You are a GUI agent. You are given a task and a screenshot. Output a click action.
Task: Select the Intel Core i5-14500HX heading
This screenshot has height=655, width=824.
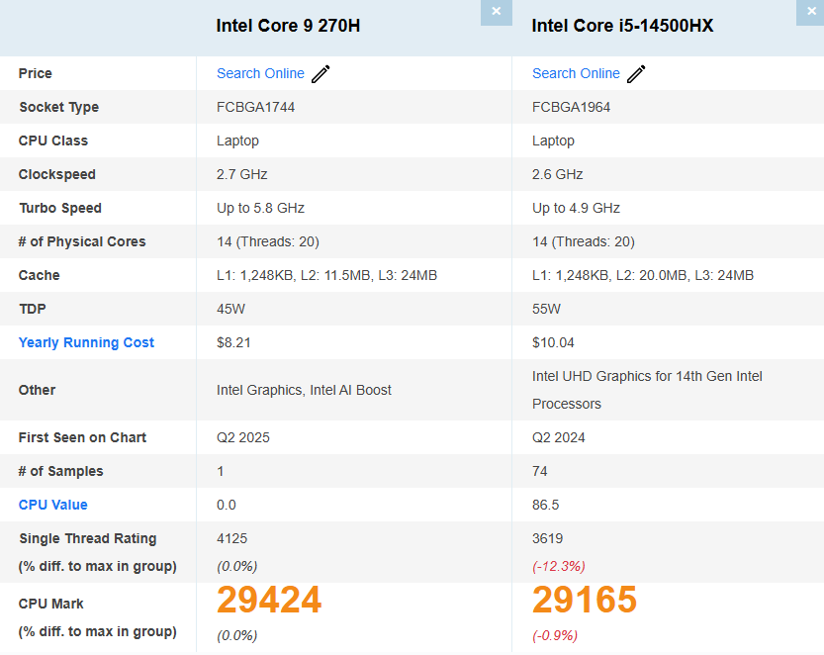click(625, 26)
